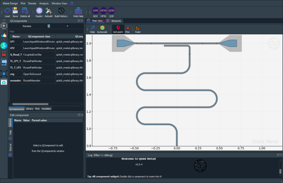Take a screenshot with the camera icon
The image size is (283, 183).
(4, 82)
